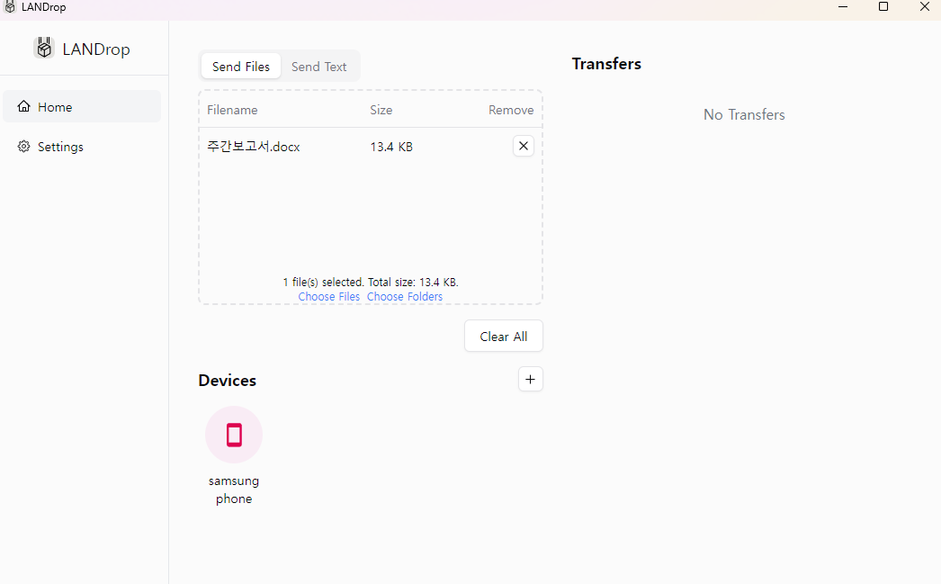Open Settings via the gear icon
941x584 pixels.
pyautogui.click(x=24, y=147)
